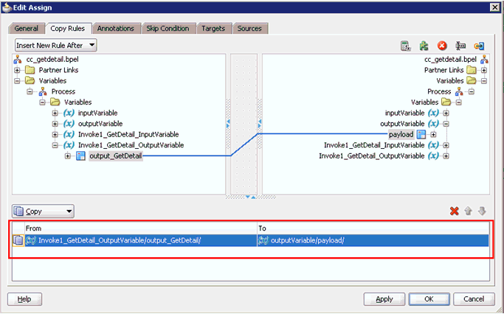This screenshot has height=314, width=504.
Task: Click the left cc_getdetail.bpel process icon
Action: tap(18, 60)
